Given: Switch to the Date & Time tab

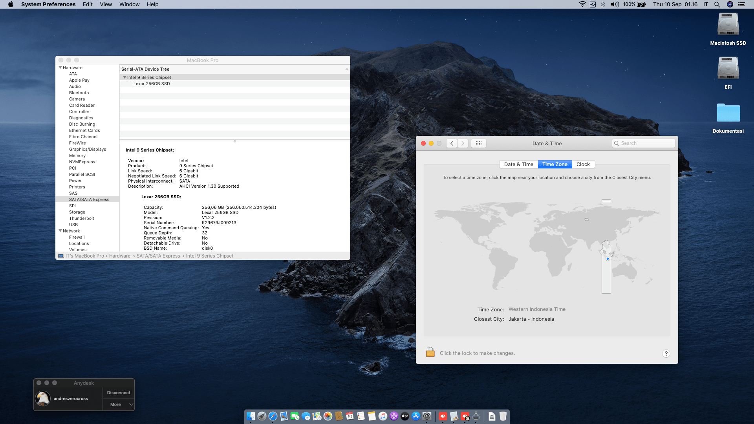Looking at the screenshot, I should click(519, 164).
